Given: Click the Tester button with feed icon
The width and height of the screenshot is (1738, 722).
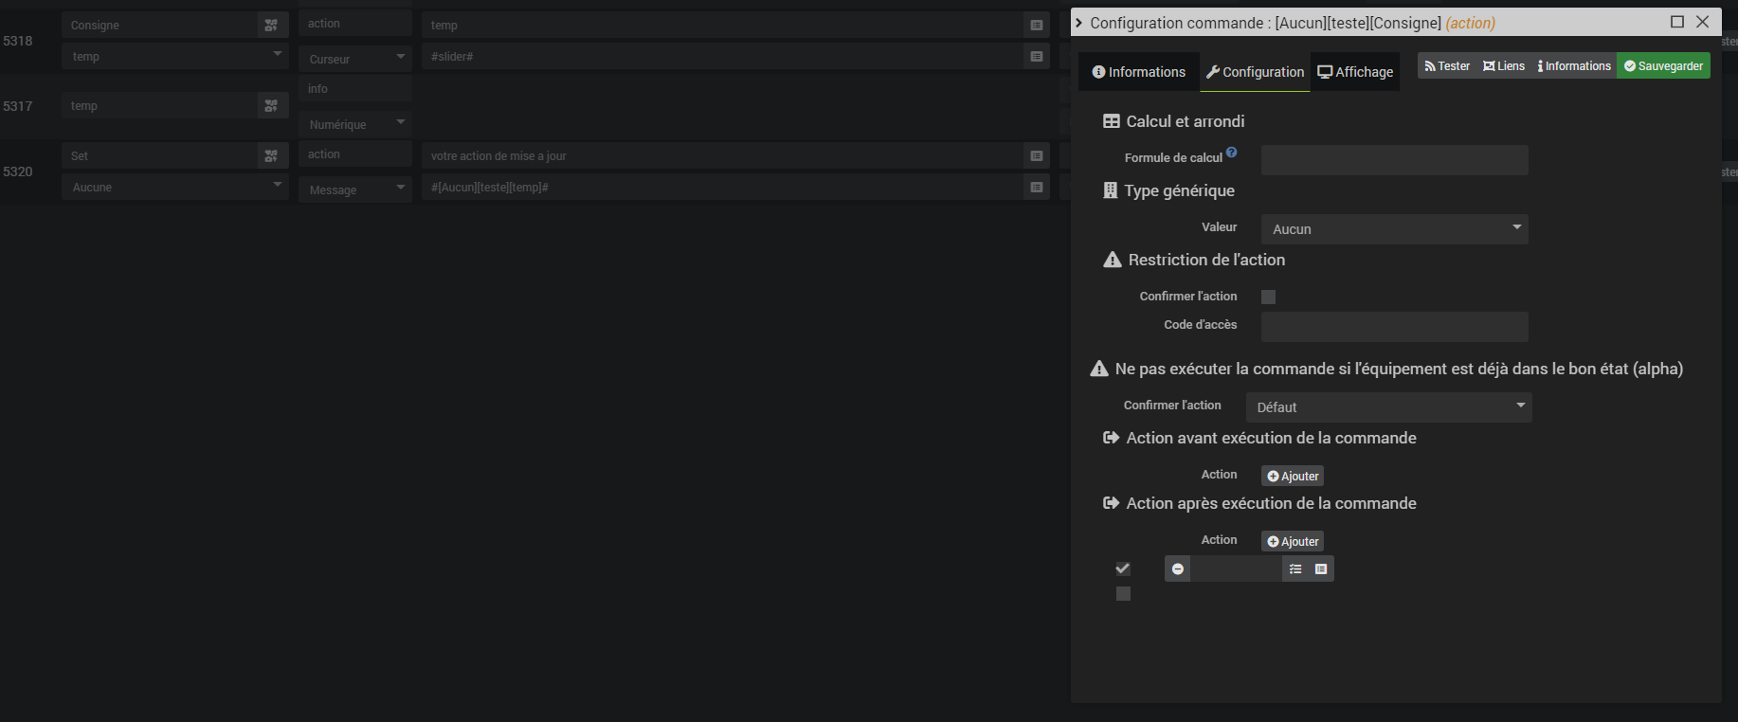Looking at the screenshot, I should pos(1447,66).
